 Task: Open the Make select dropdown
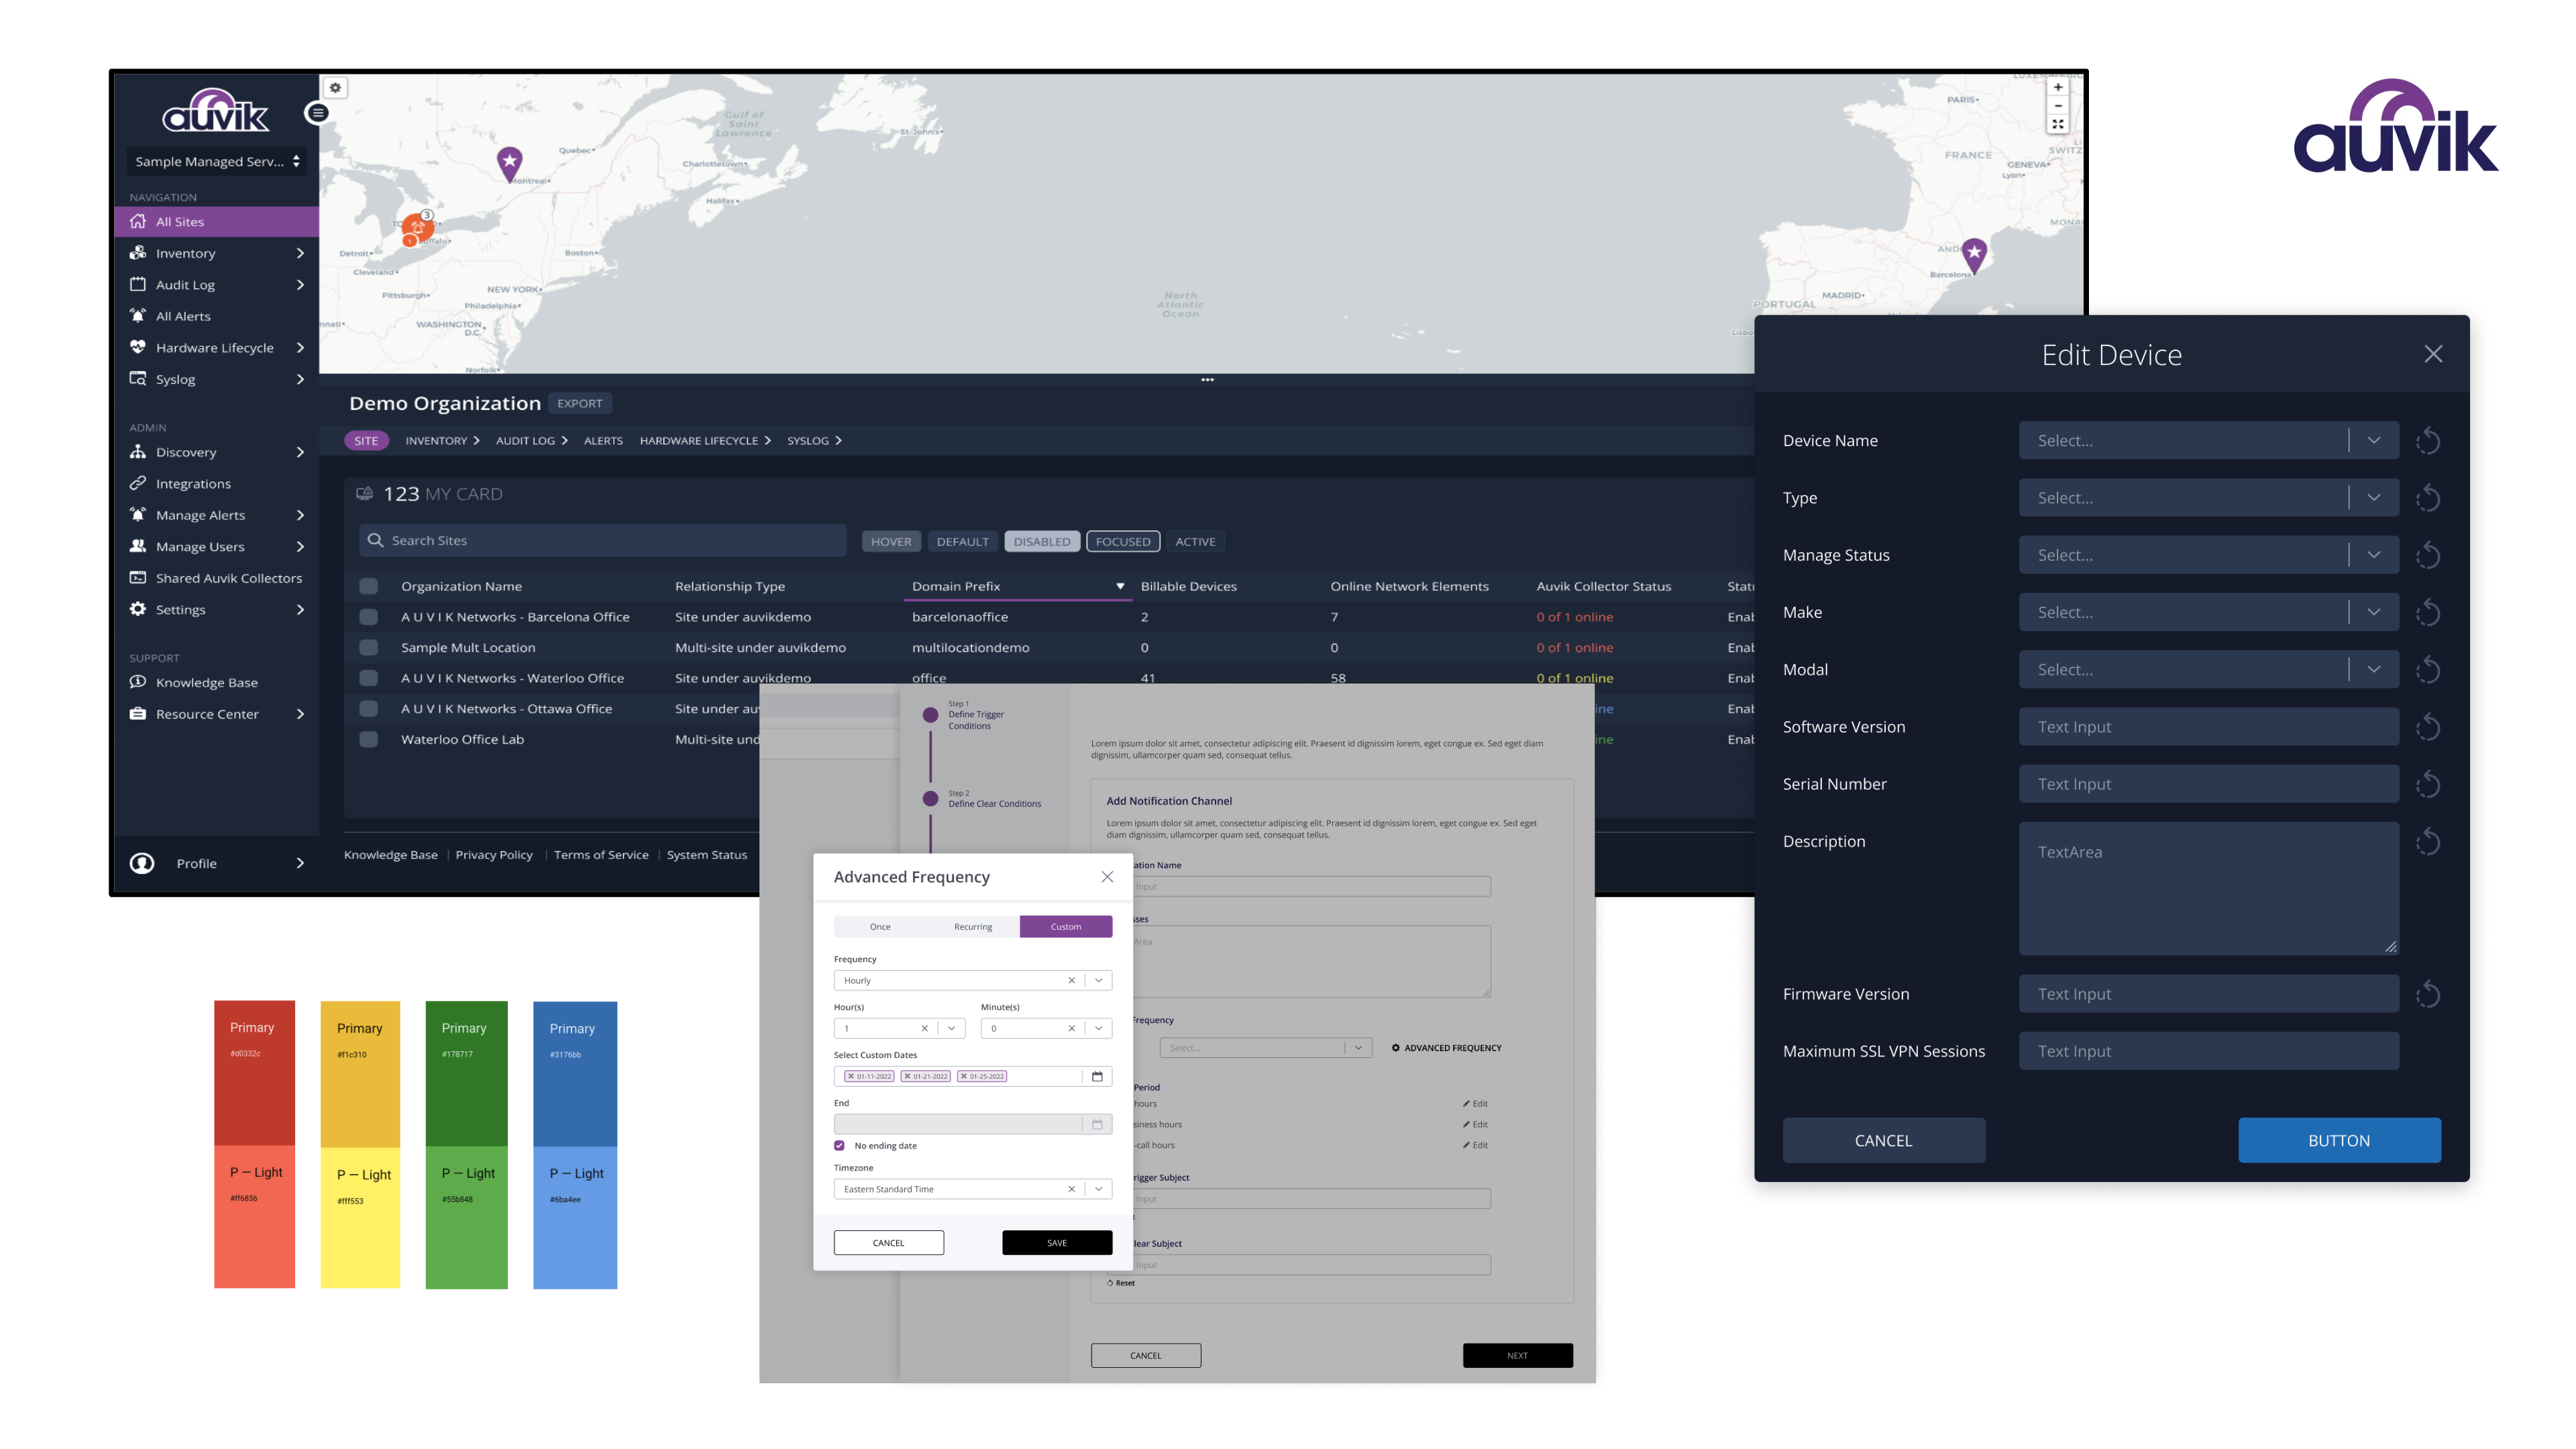[x=2373, y=612]
